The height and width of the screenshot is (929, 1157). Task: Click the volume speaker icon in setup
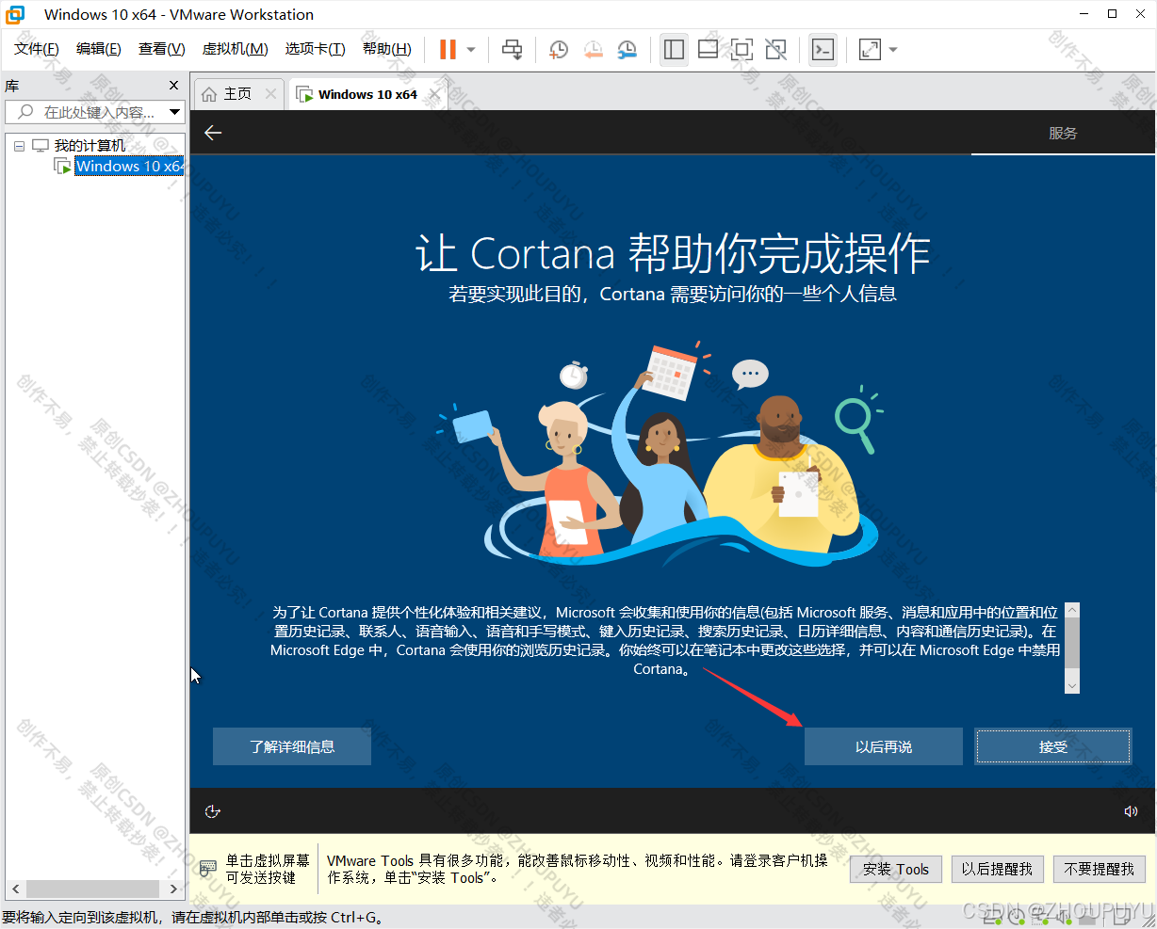click(x=1131, y=811)
